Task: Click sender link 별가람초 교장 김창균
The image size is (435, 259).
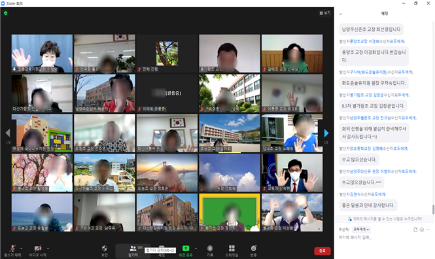Action: [x=367, y=95]
